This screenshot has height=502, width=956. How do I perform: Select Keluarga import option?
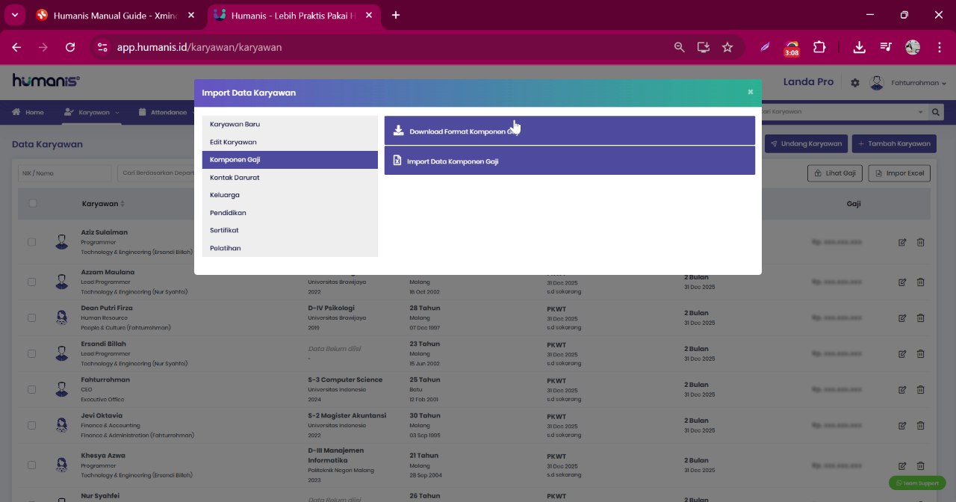[x=290, y=195]
